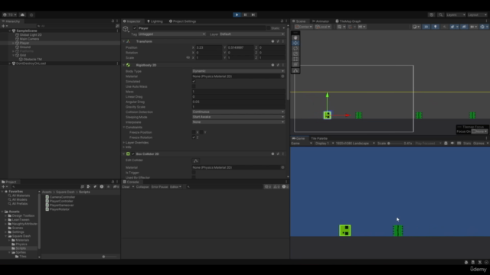Image resolution: width=490 pixels, height=275 pixels.
Task: Toggle scene lighting bulb icon
Action: pyautogui.click(x=436, y=27)
